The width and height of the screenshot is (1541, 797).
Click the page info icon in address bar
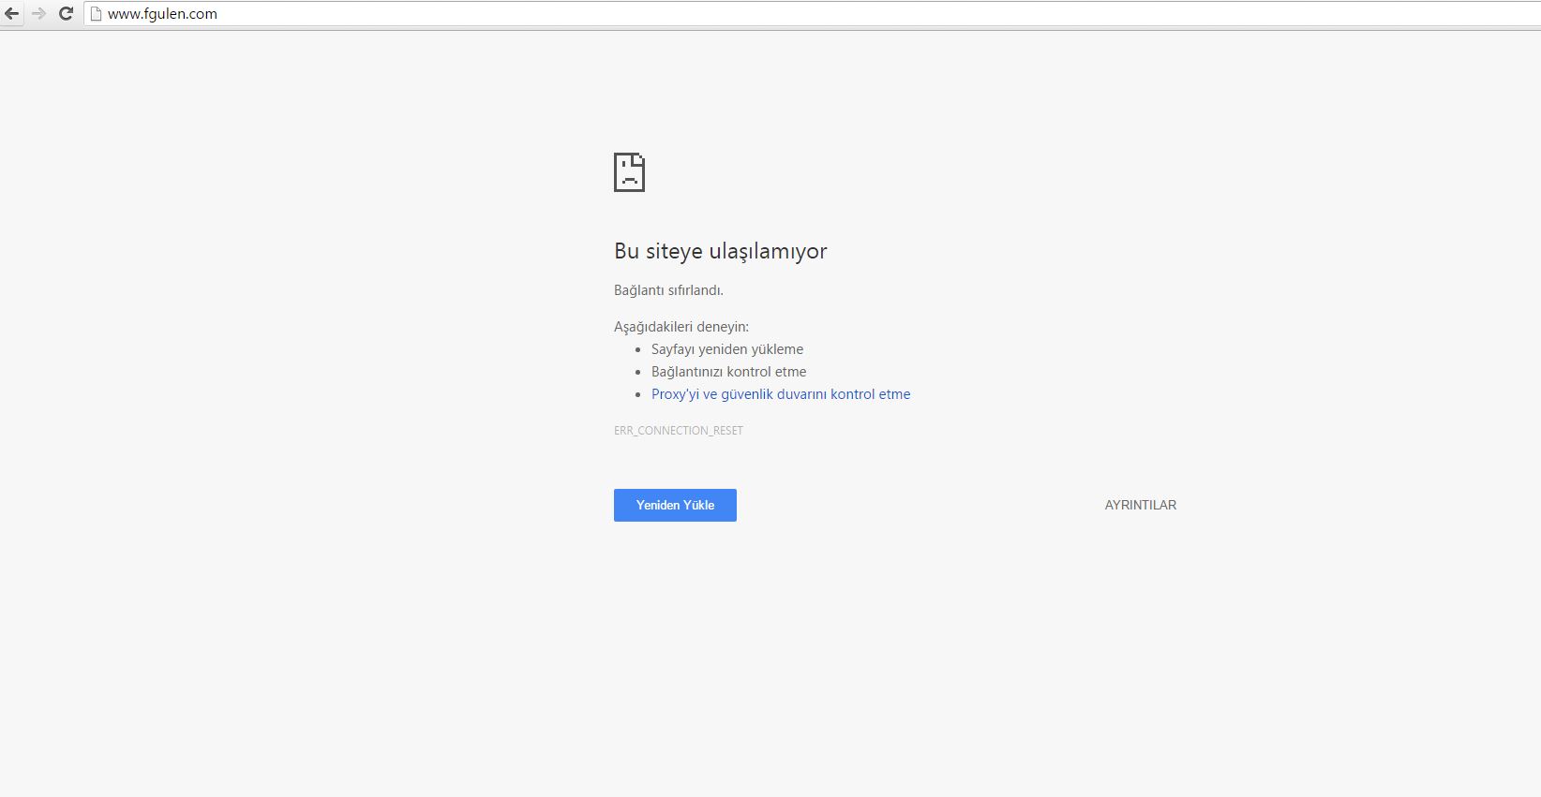click(x=96, y=14)
